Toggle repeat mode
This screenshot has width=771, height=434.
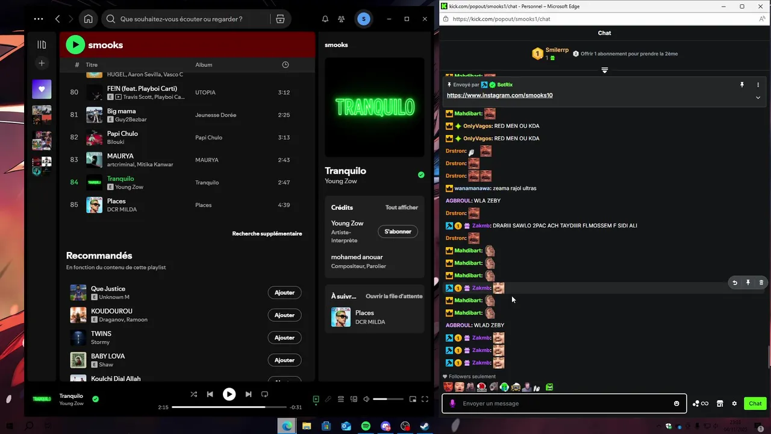click(x=264, y=394)
